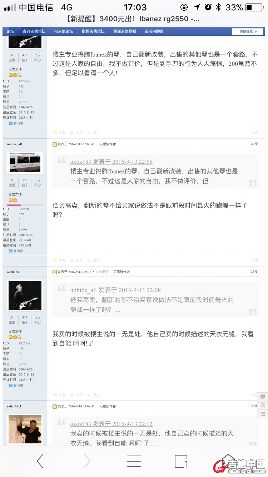Viewport: 268px width, 477px height.
Task: Click 只看该作者 link on floor 24
Action: pos(108,144)
